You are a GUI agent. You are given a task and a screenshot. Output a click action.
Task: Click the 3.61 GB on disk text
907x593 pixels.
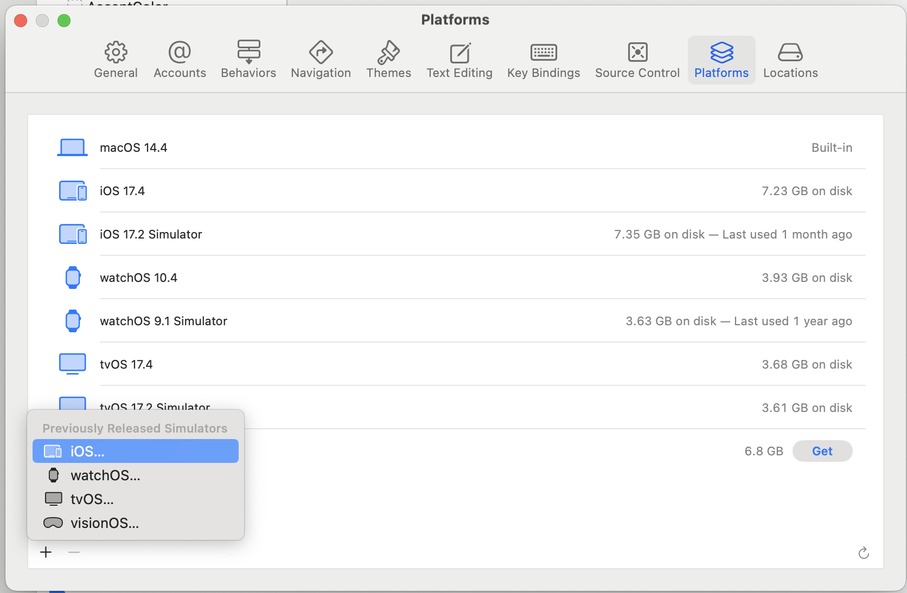coord(807,408)
